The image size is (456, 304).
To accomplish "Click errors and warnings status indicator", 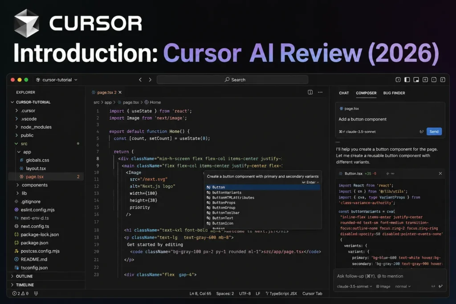I will tap(20, 293).
